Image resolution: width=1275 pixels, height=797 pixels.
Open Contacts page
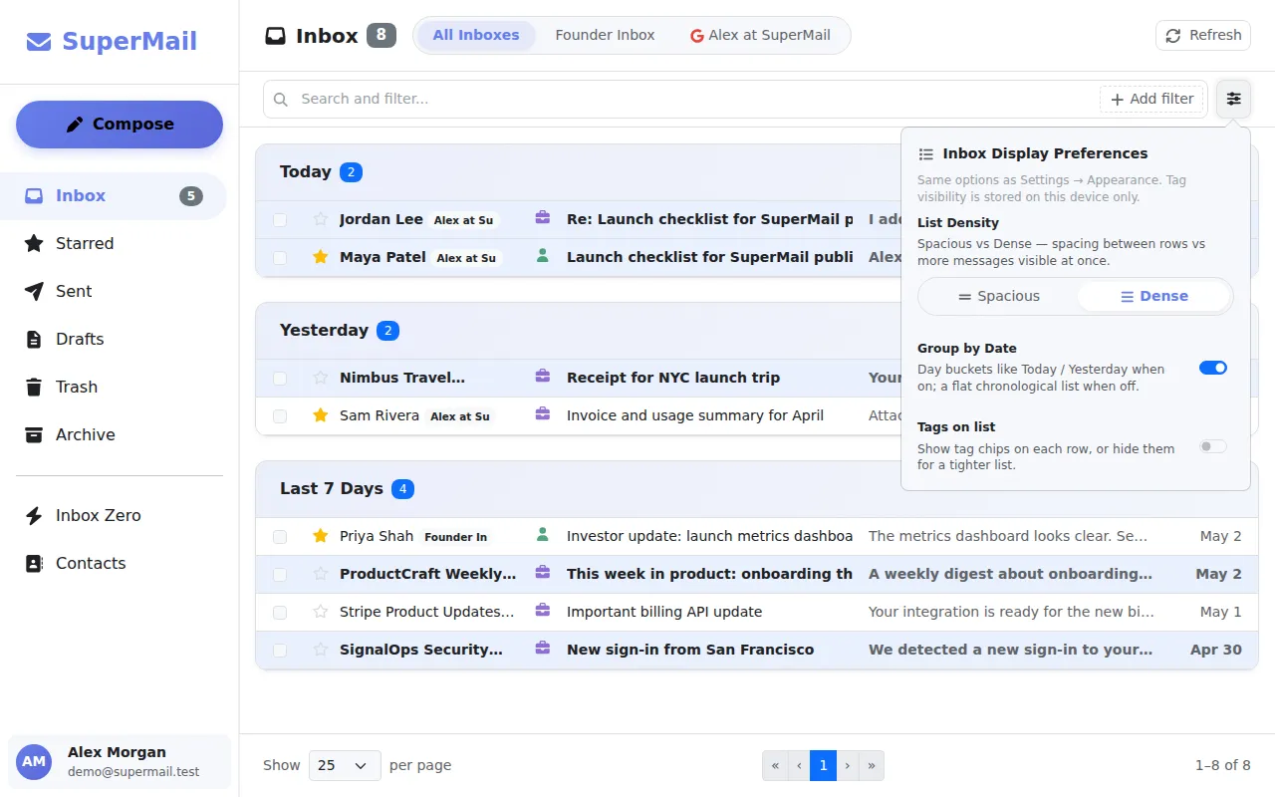(114, 563)
